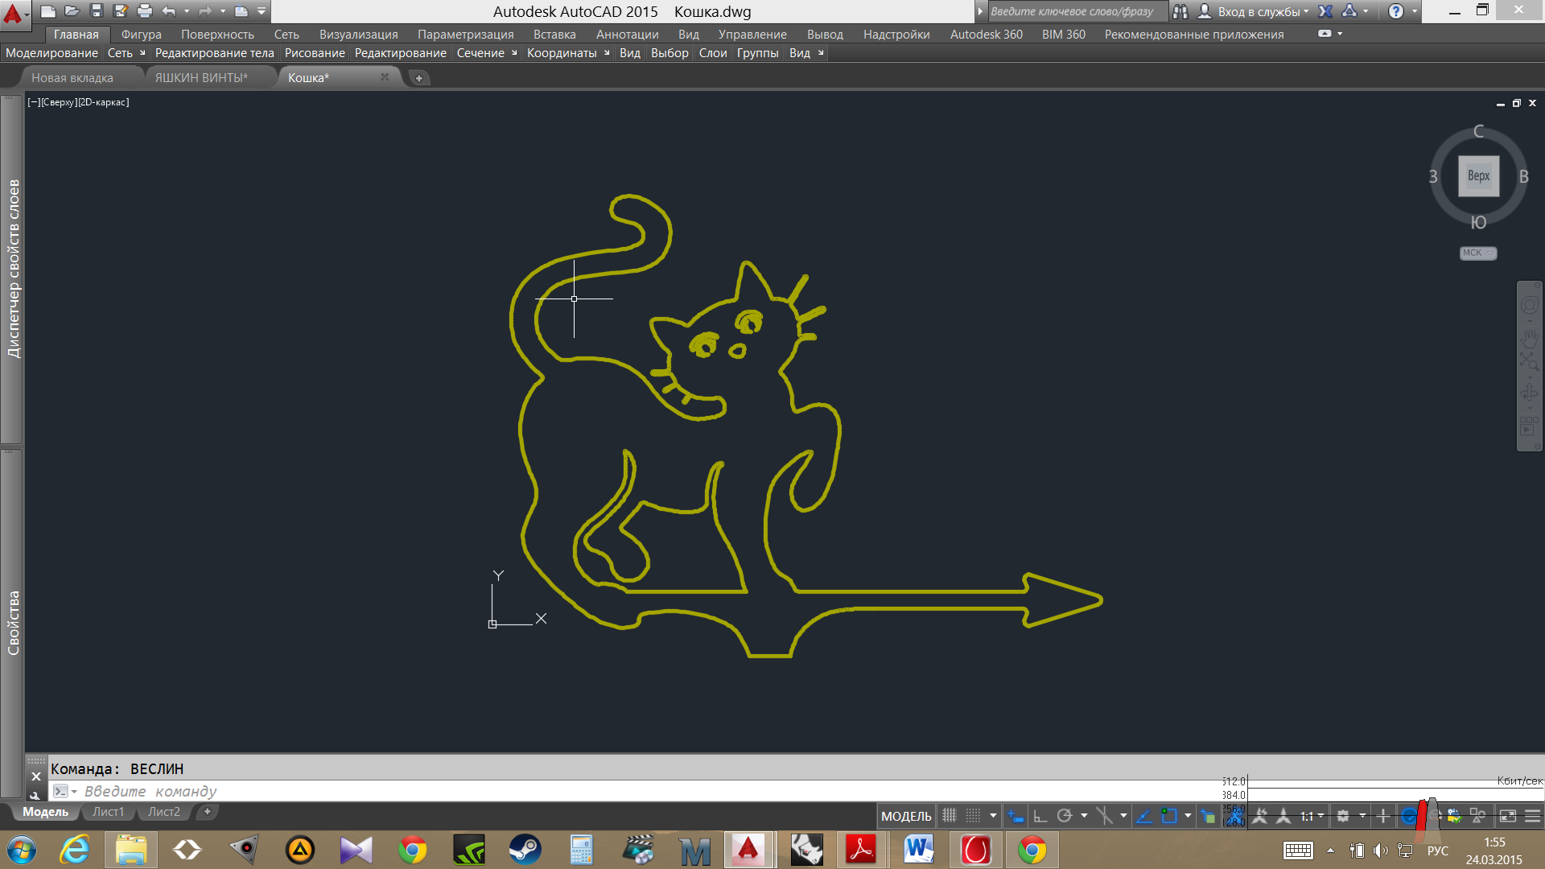Screen dimensions: 1545x869
Task: Open the AutoCAD application menu button
Action: click(15, 14)
